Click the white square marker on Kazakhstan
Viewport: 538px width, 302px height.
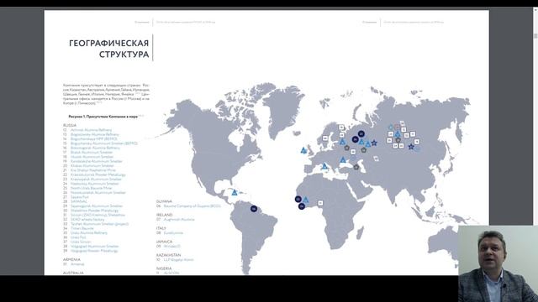[376, 159]
